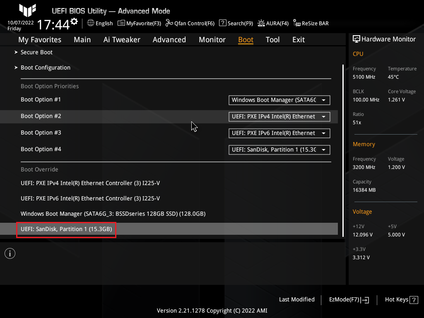Click the CPU temperature value 45°C
This screenshot has height=318, width=424.
point(393,77)
